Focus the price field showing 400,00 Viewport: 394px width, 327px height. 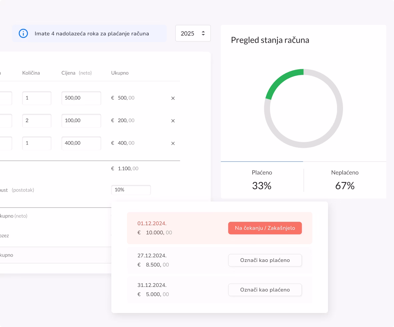tap(81, 143)
